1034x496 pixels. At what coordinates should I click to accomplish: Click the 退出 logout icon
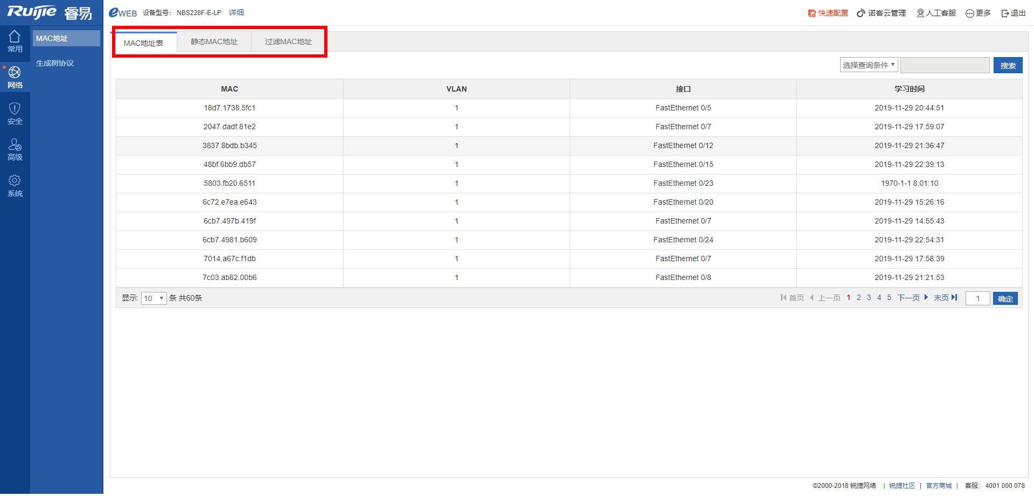pos(1005,13)
